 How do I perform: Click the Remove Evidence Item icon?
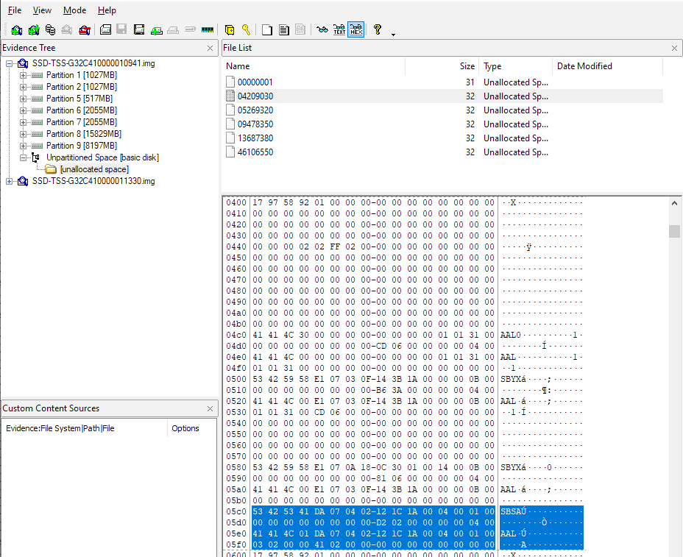[x=67, y=30]
